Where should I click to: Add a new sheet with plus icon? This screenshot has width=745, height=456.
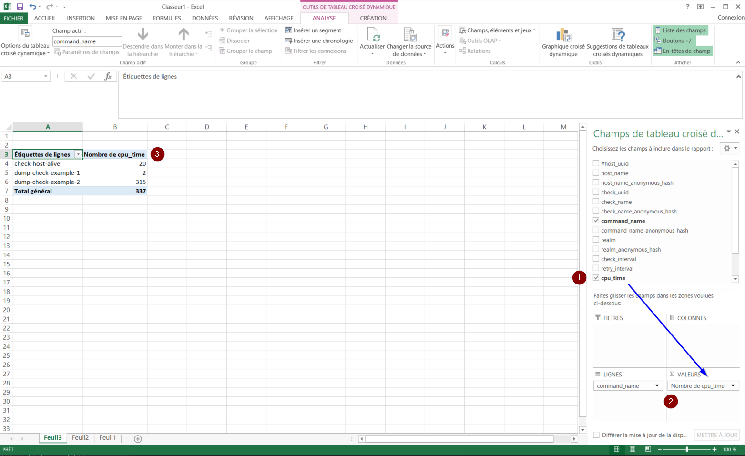(138, 439)
